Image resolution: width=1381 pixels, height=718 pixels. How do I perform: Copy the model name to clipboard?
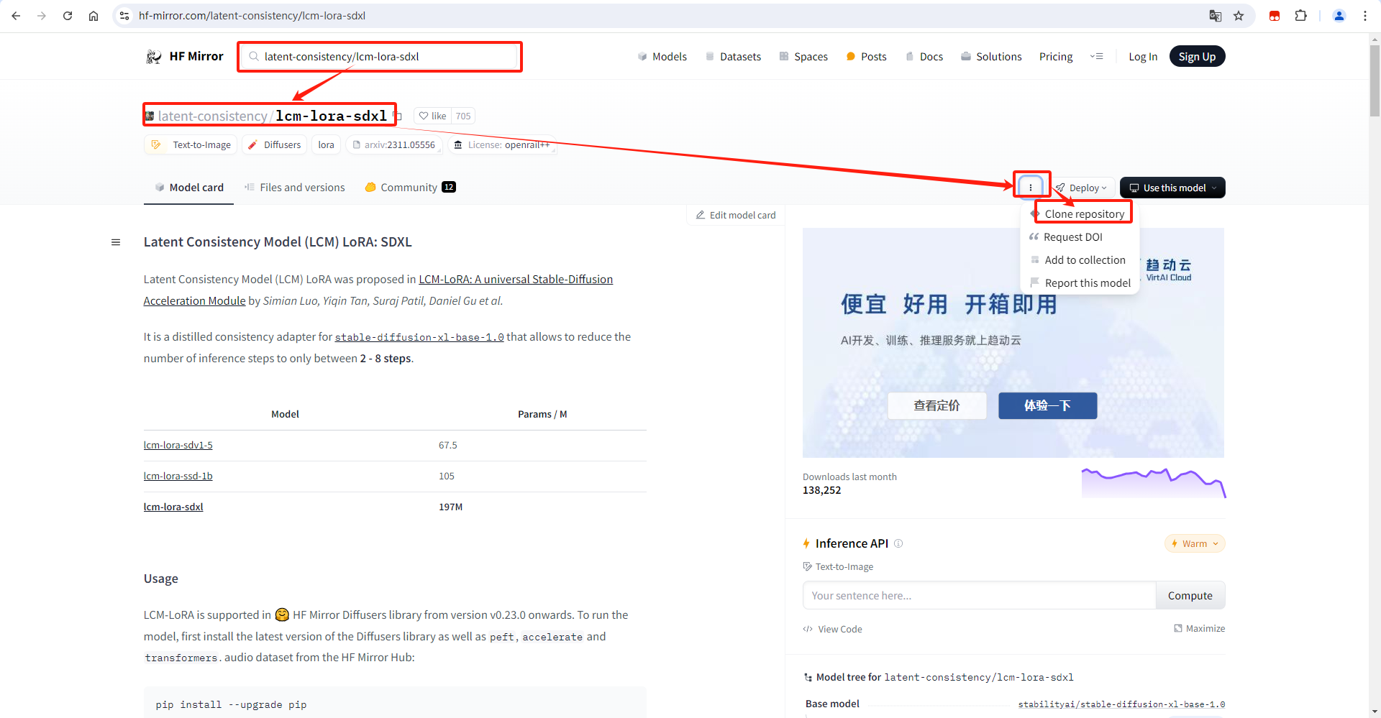tap(398, 116)
